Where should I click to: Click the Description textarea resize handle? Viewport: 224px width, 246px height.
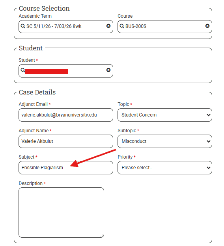click(x=102, y=236)
